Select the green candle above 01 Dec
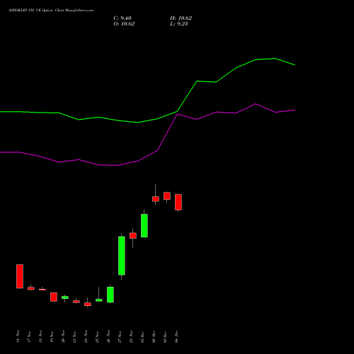 click(144, 226)
